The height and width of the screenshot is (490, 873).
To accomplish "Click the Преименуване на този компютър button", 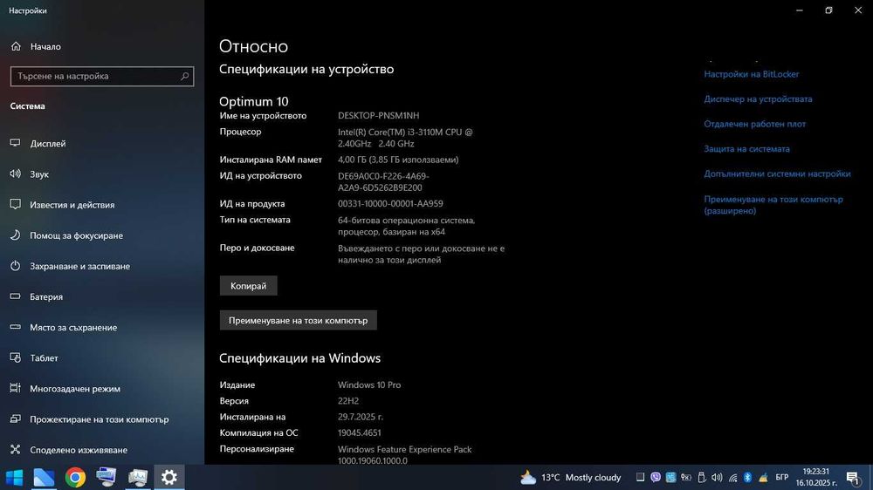I will point(298,320).
